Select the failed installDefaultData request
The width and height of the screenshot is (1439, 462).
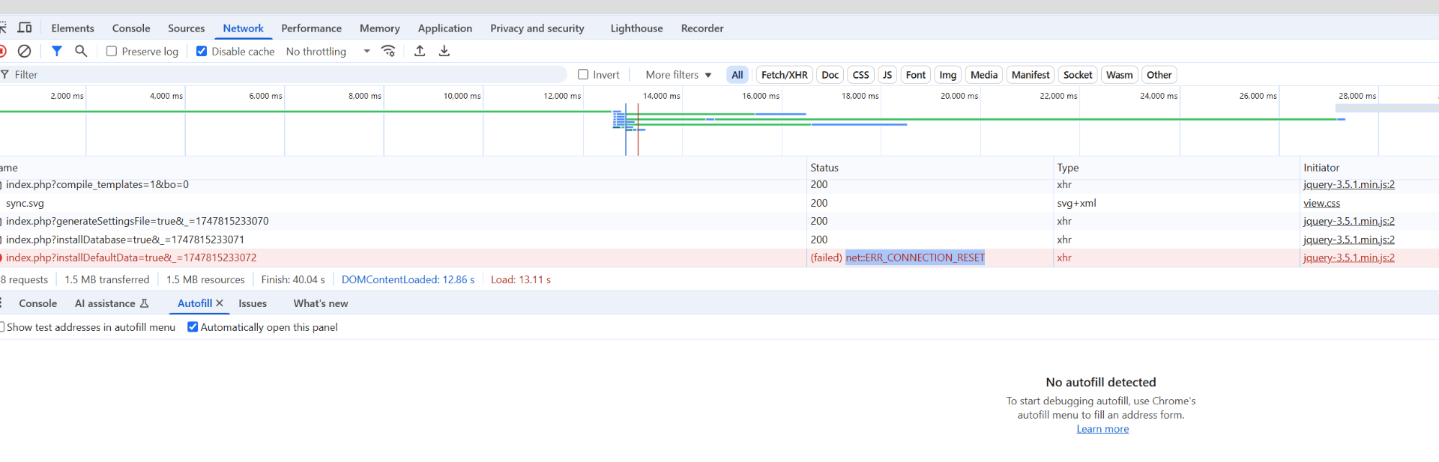719,258
